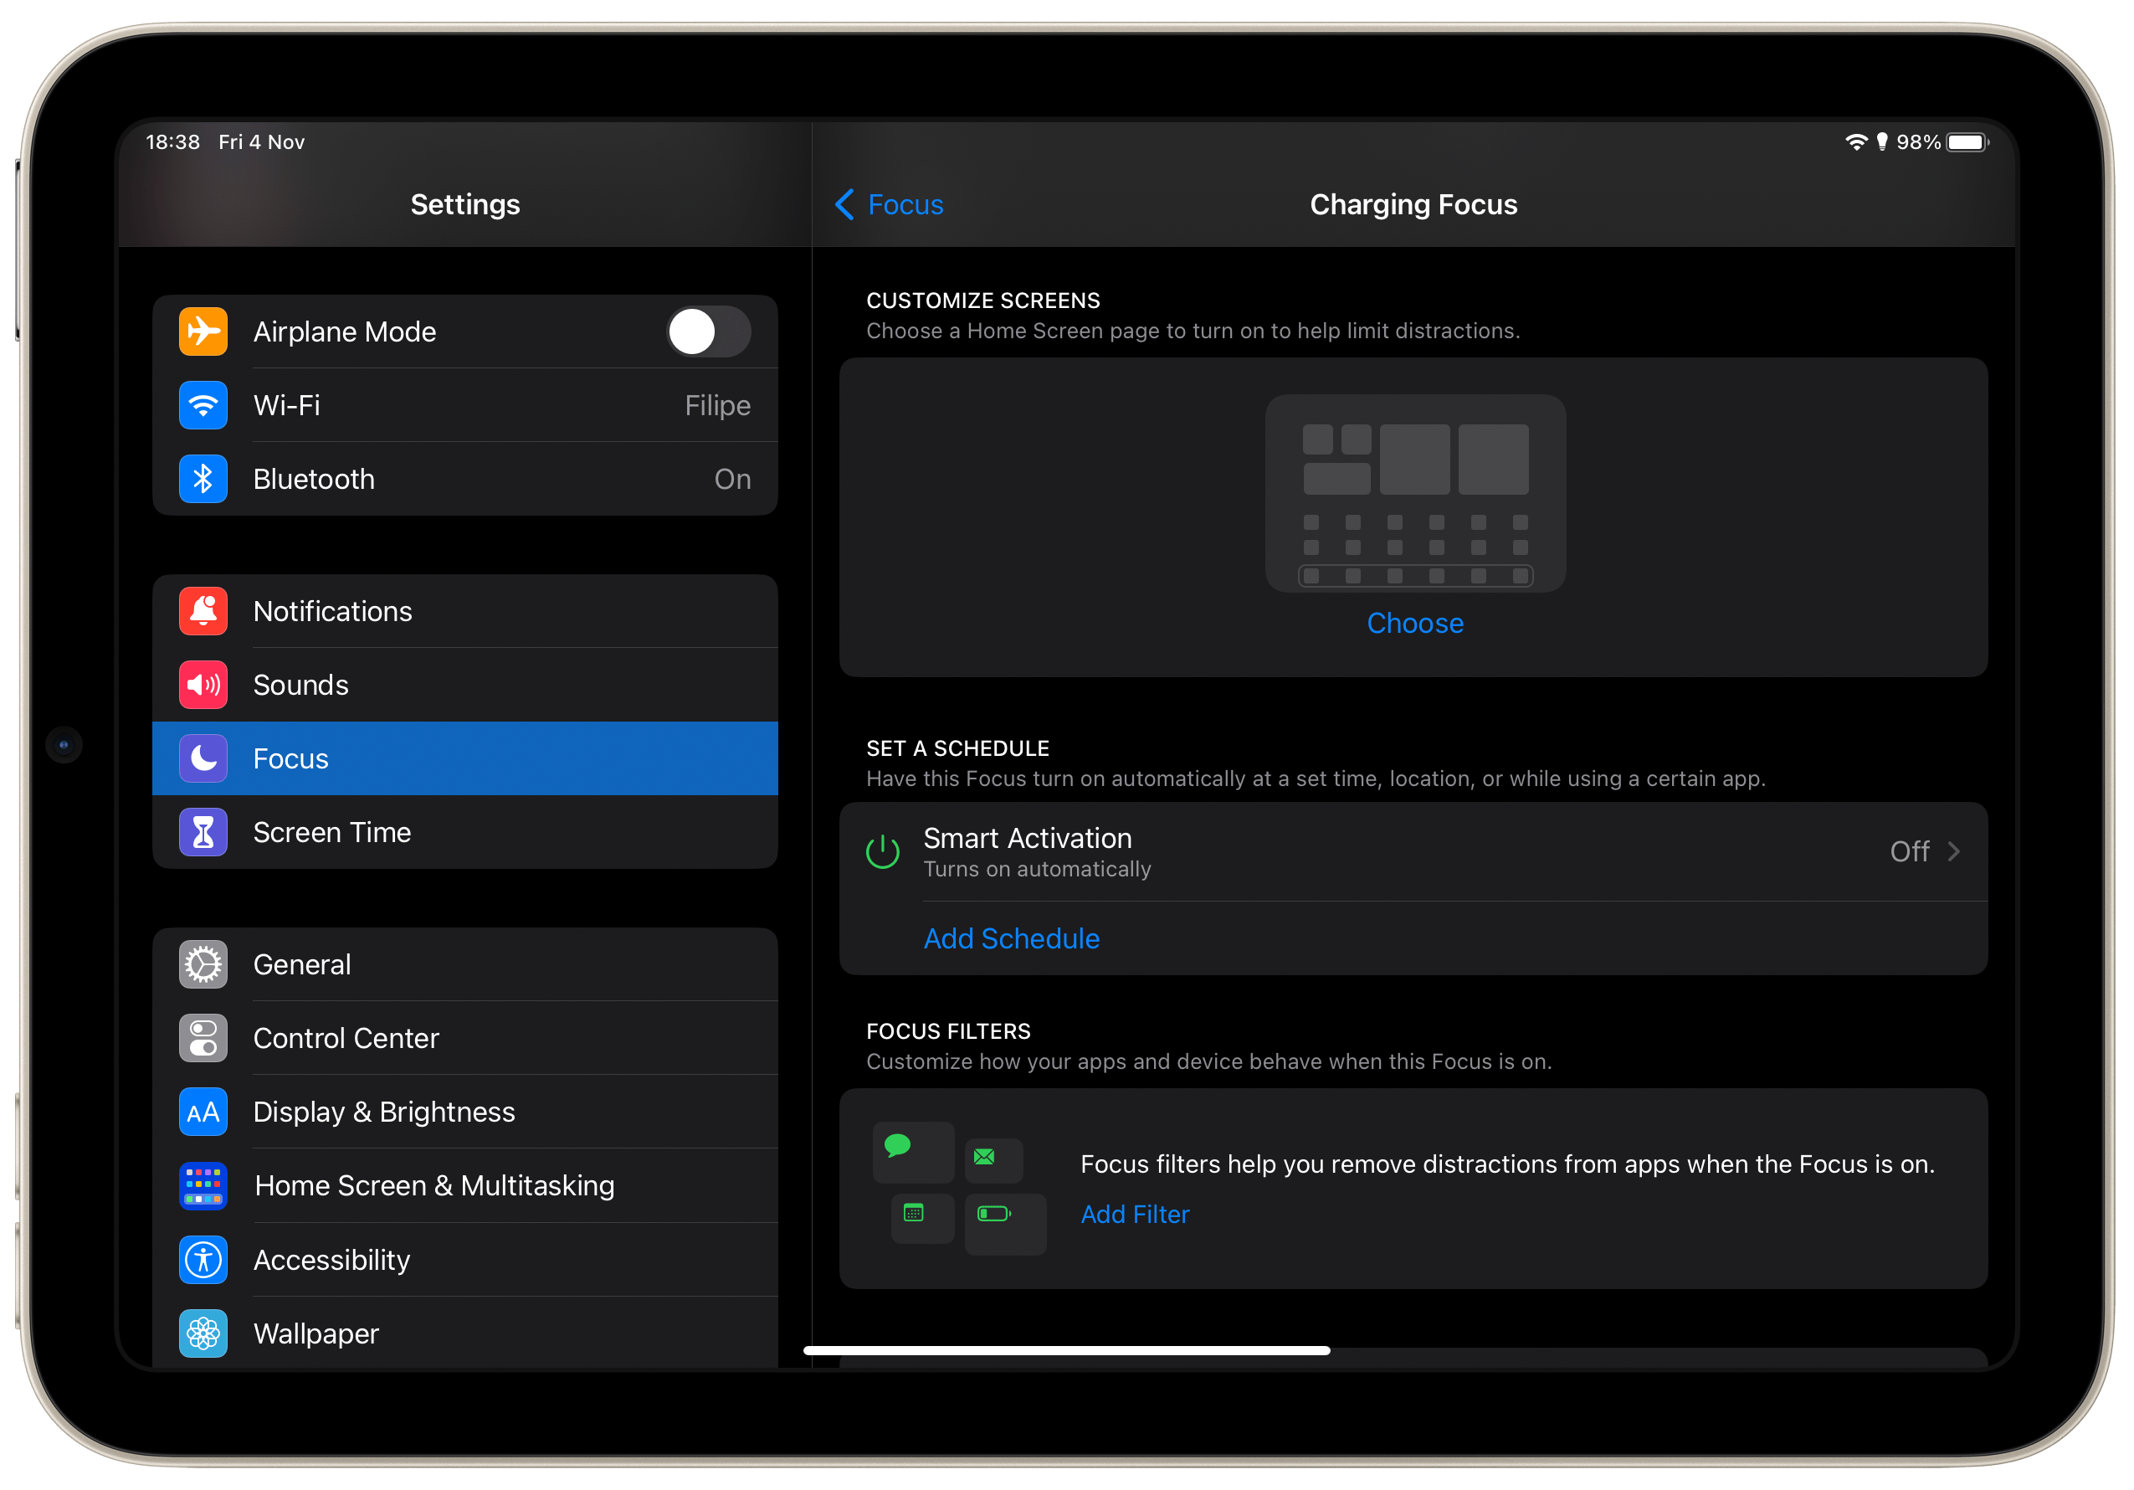Image resolution: width=2134 pixels, height=1490 pixels.
Task: Click the Focus moon icon in sidebar
Action: 206,758
